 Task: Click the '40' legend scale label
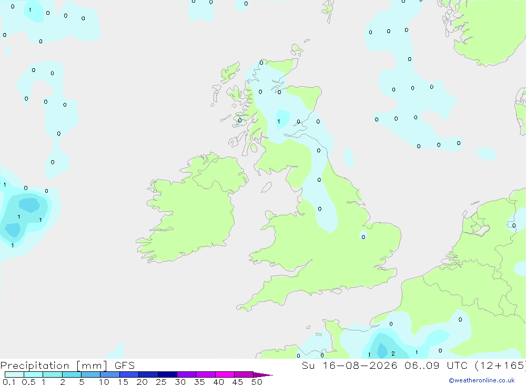[x=218, y=382]
